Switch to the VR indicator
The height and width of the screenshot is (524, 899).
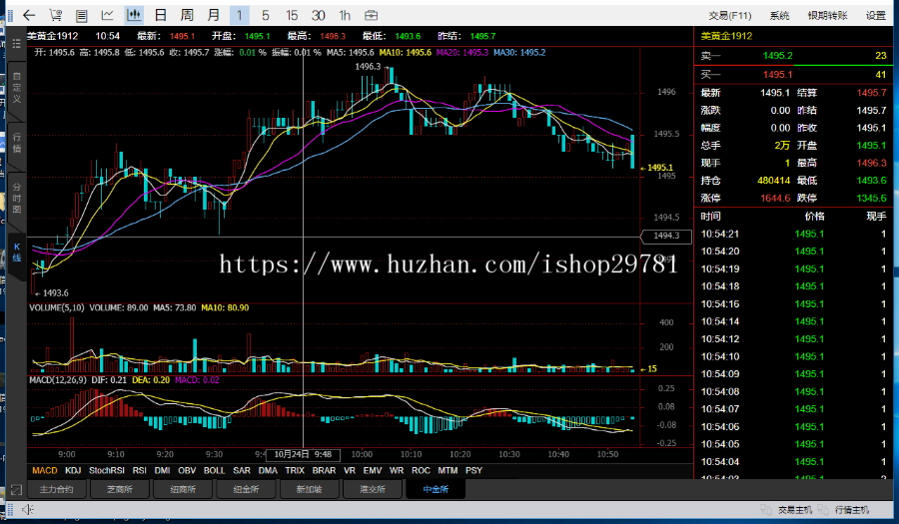(350, 471)
